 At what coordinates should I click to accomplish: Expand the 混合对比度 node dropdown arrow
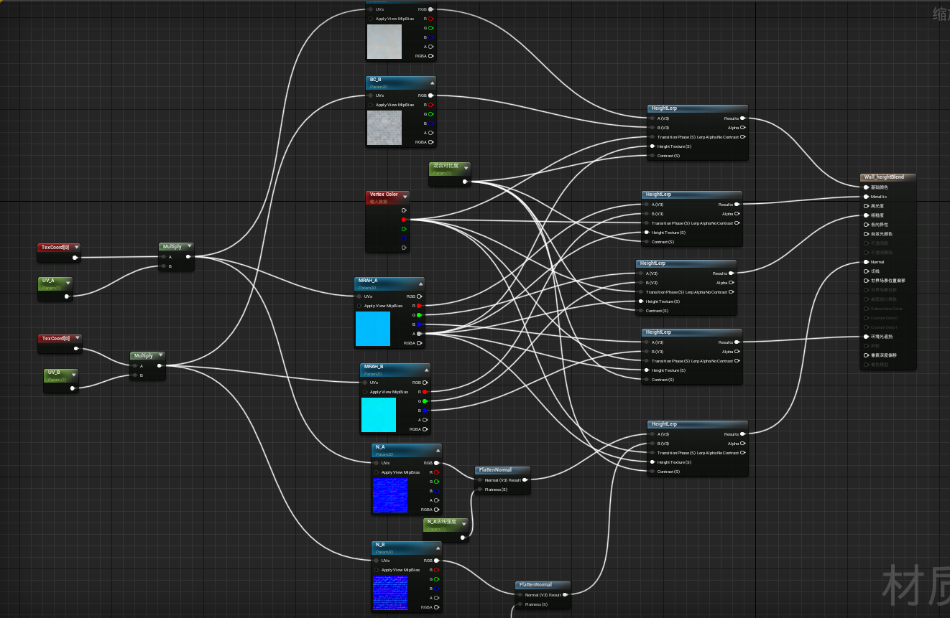tap(466, 167)
